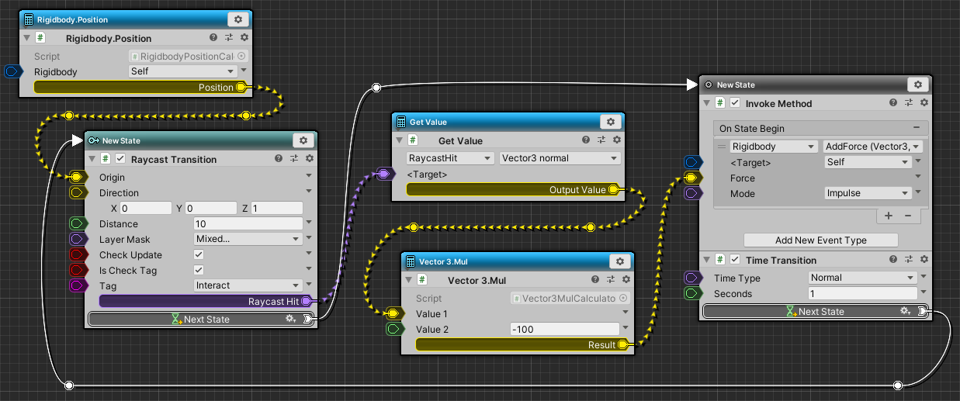Open settings gear on Vector 3.Mul node header
Viewport: 960px width, 401px height.
coord(619,261)
